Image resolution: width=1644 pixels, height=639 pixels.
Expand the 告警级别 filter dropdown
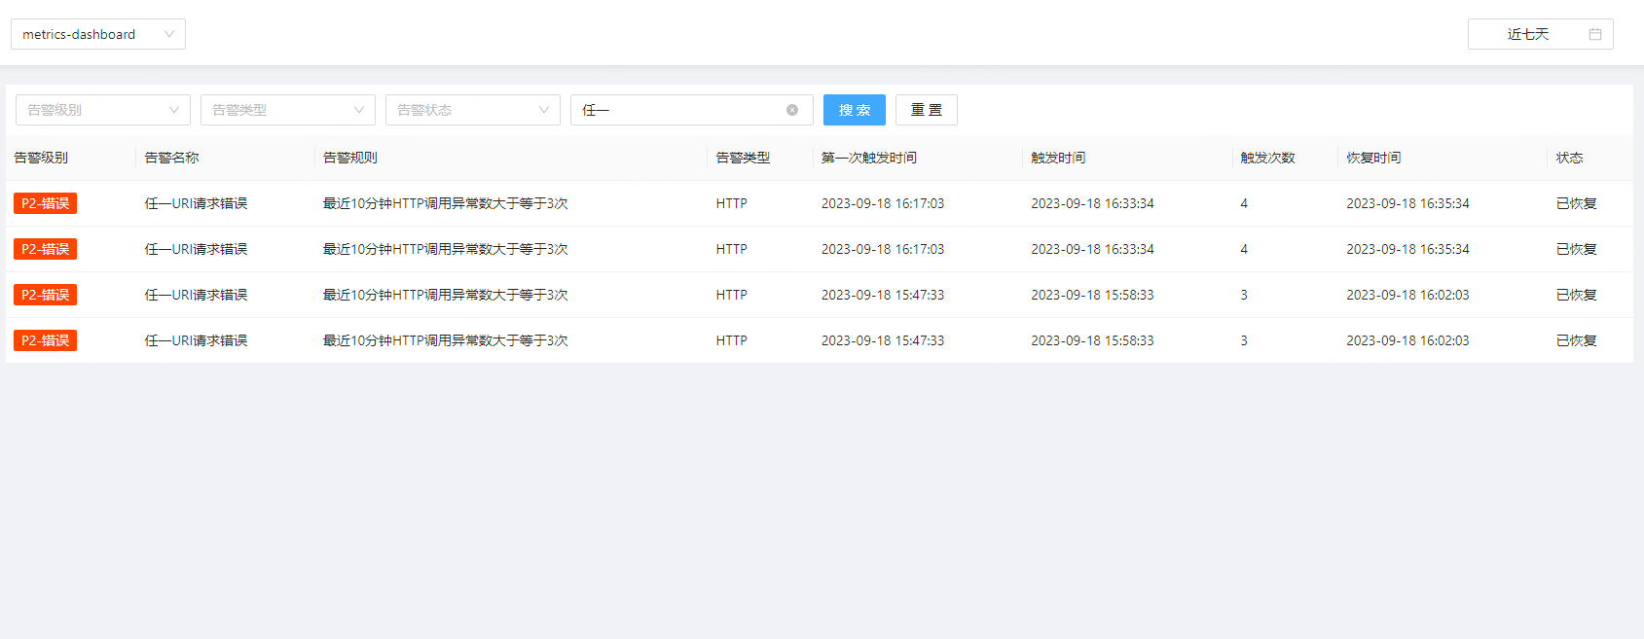pos(102,110)
